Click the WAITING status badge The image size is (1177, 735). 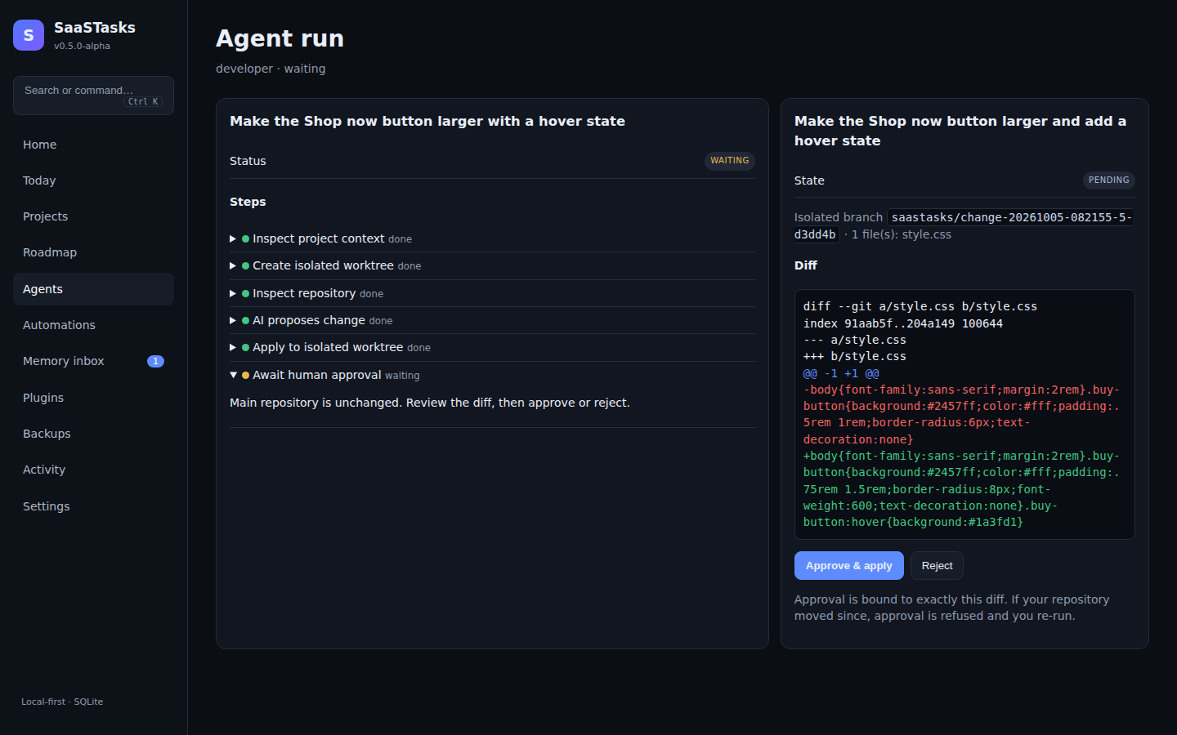[729, 161]
